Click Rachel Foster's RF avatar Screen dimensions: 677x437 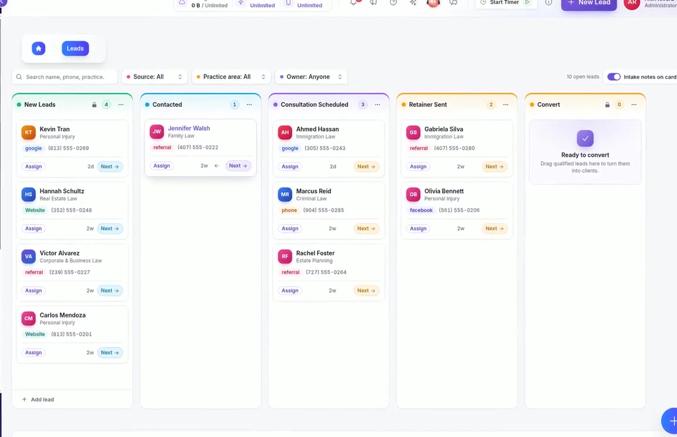pyautogui.click(x=285, y=256)
